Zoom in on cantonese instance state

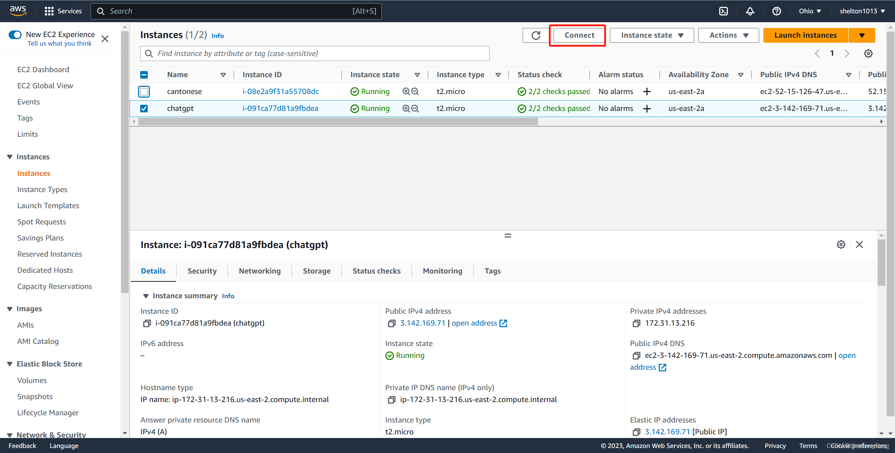(x=406, y=92)
